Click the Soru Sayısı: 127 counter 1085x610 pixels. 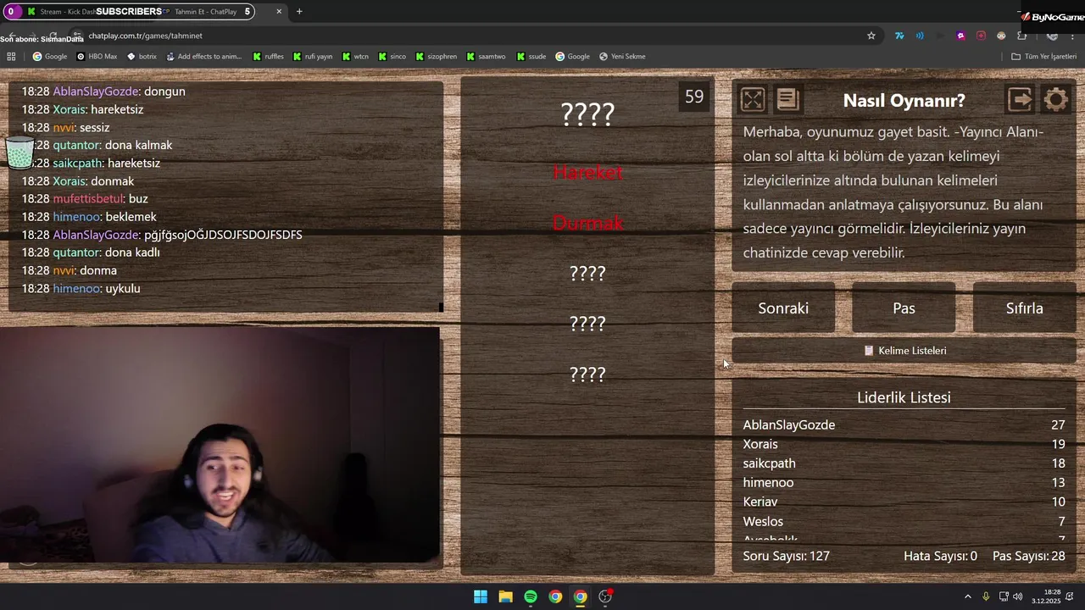point(787,556)
